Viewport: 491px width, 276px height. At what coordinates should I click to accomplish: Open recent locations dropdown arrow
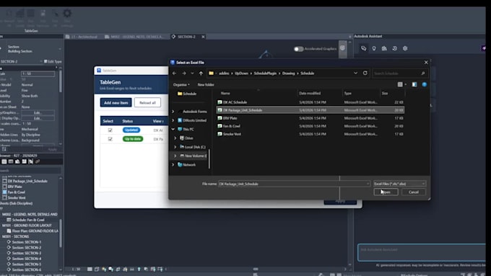[192, 73]
